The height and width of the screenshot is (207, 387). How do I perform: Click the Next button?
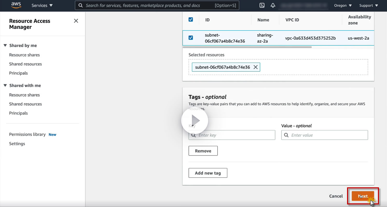point(363,196)
